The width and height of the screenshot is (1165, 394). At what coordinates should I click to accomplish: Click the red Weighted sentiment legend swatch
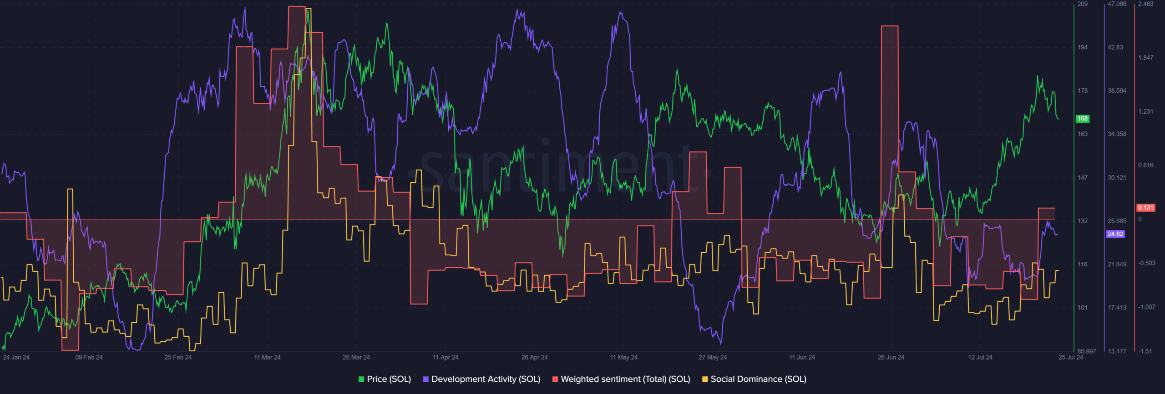[555, 379]
